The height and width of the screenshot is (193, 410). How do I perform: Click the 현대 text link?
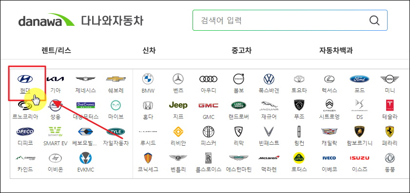(25, 91)
